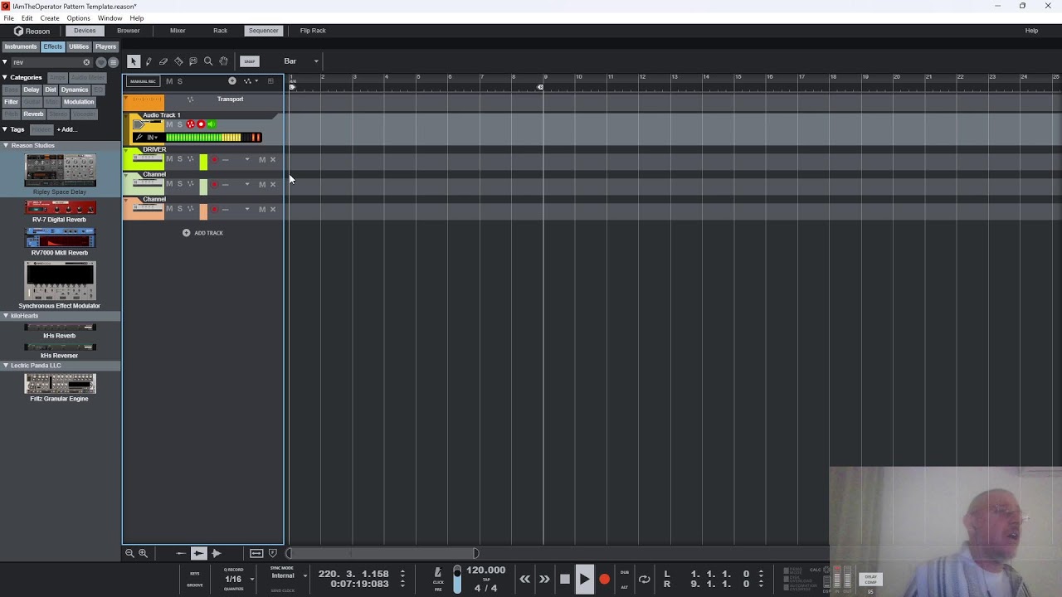Click the Rewind button in transport
1062x597 pixels.
524,580
